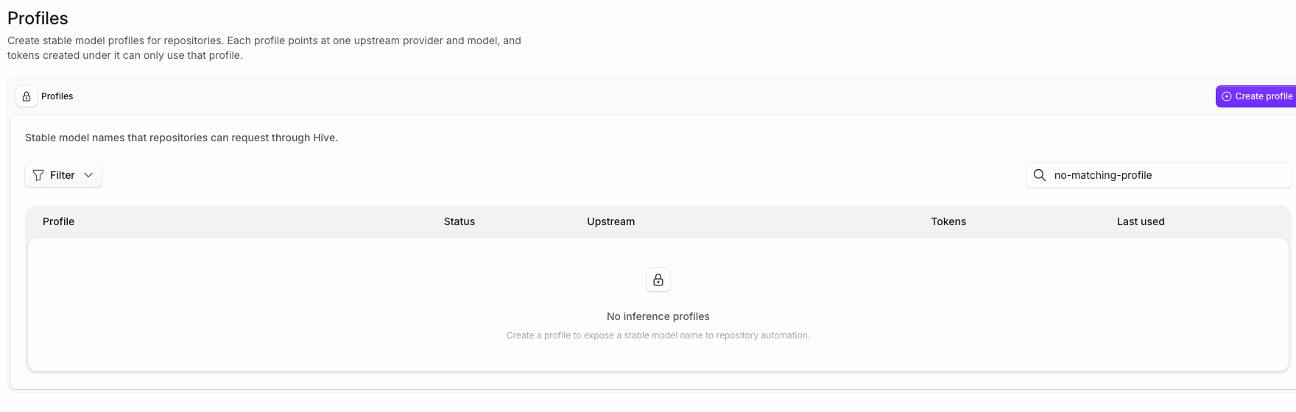Click the lock icon beside the Profiles label

[x=27, y=96]
